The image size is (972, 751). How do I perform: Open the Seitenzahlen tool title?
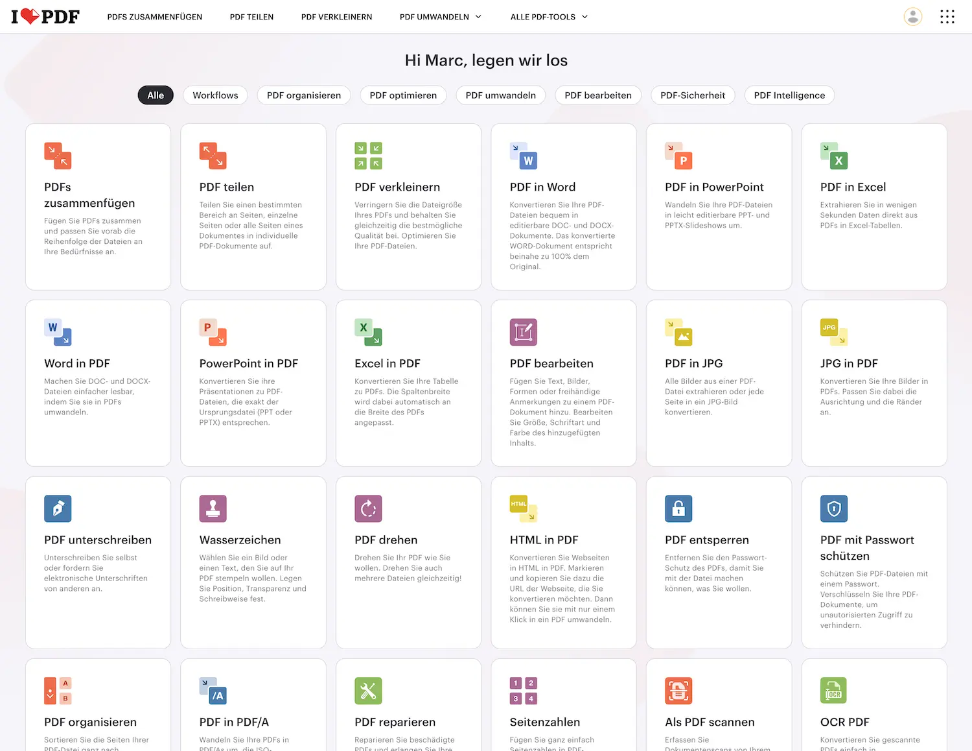(x=545, y=722)
